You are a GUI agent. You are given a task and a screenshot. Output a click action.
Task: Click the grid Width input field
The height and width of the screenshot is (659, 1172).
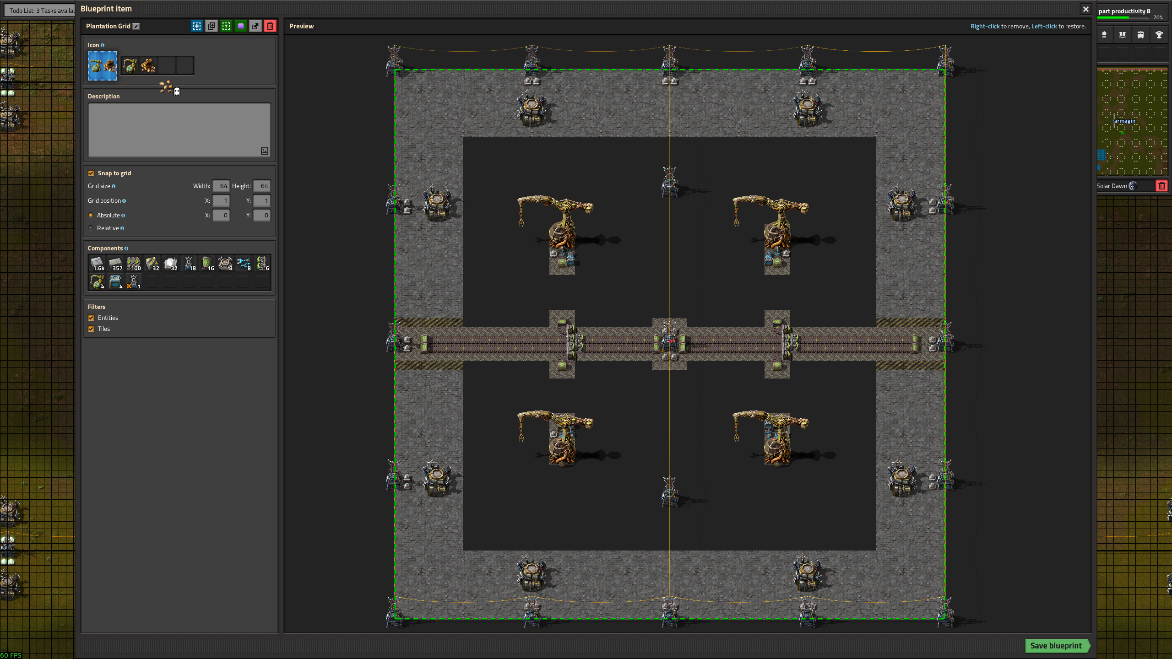coord(221,186)
